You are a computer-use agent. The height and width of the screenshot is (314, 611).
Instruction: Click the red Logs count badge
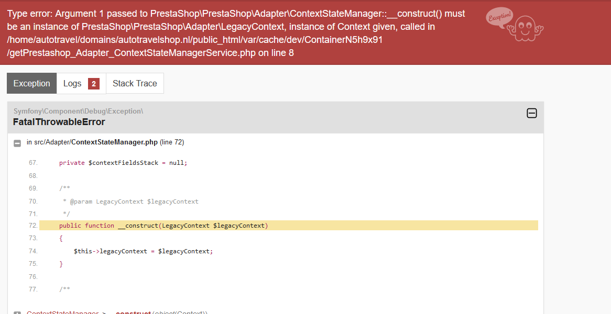click(94, 84)
